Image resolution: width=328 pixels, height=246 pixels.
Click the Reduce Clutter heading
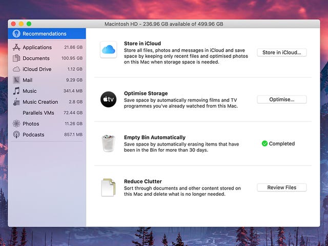143,181
